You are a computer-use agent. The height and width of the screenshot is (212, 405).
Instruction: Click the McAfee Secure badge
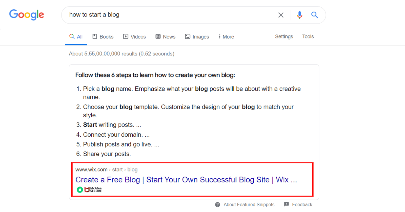(x=93, y=189)
